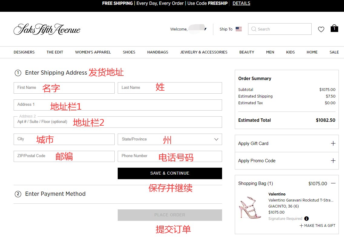344x242 pixels.
Task: Click Make This A Gift
Action: (317, 226)
